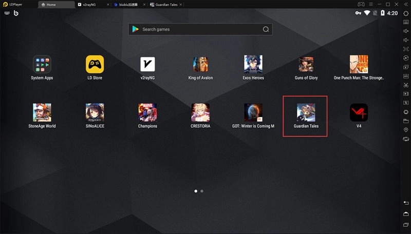Open LDPlayer settings gear in sidebar
411x234 pixels.
(406, 12)
